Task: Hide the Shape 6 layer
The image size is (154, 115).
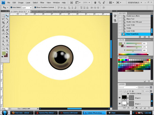Action: coord(120,98)
